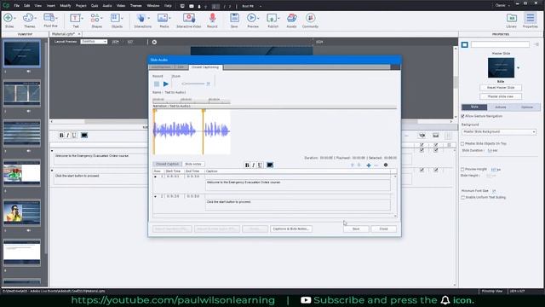This screenshot has height=307, width=545.
Task: Toggle text-to-speech checkbox for Welcome note
Action: pos(422,150)
